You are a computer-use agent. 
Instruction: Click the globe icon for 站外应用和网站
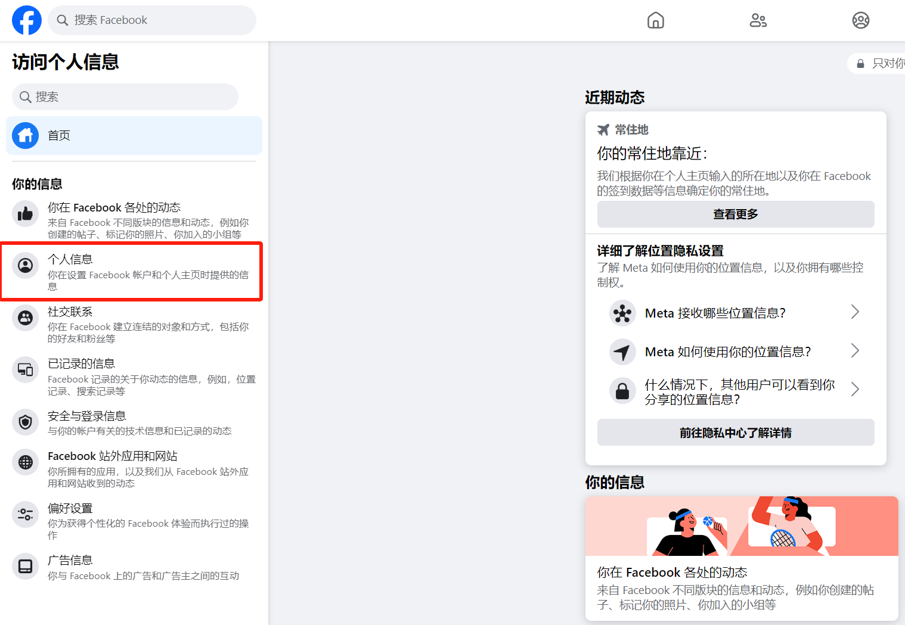tap(26, 462)
